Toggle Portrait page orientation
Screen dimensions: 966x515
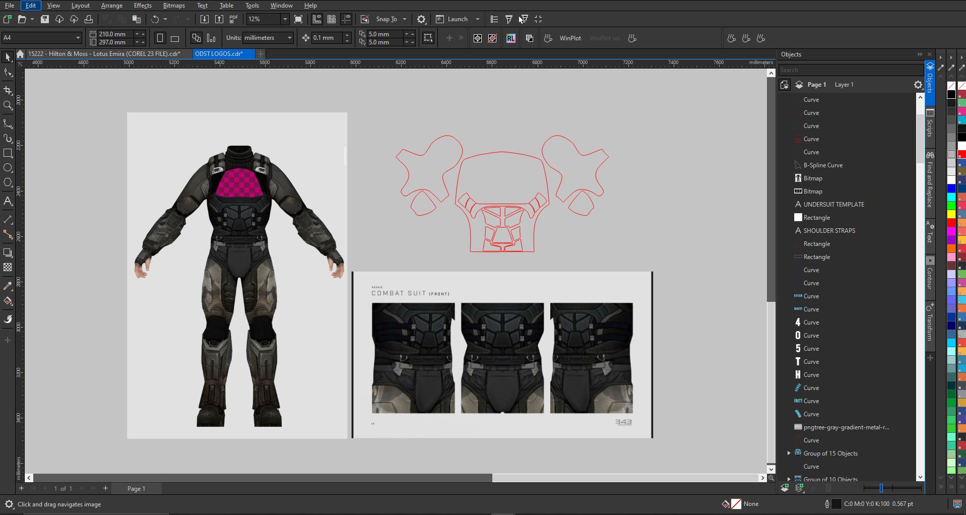click(160, 38)
